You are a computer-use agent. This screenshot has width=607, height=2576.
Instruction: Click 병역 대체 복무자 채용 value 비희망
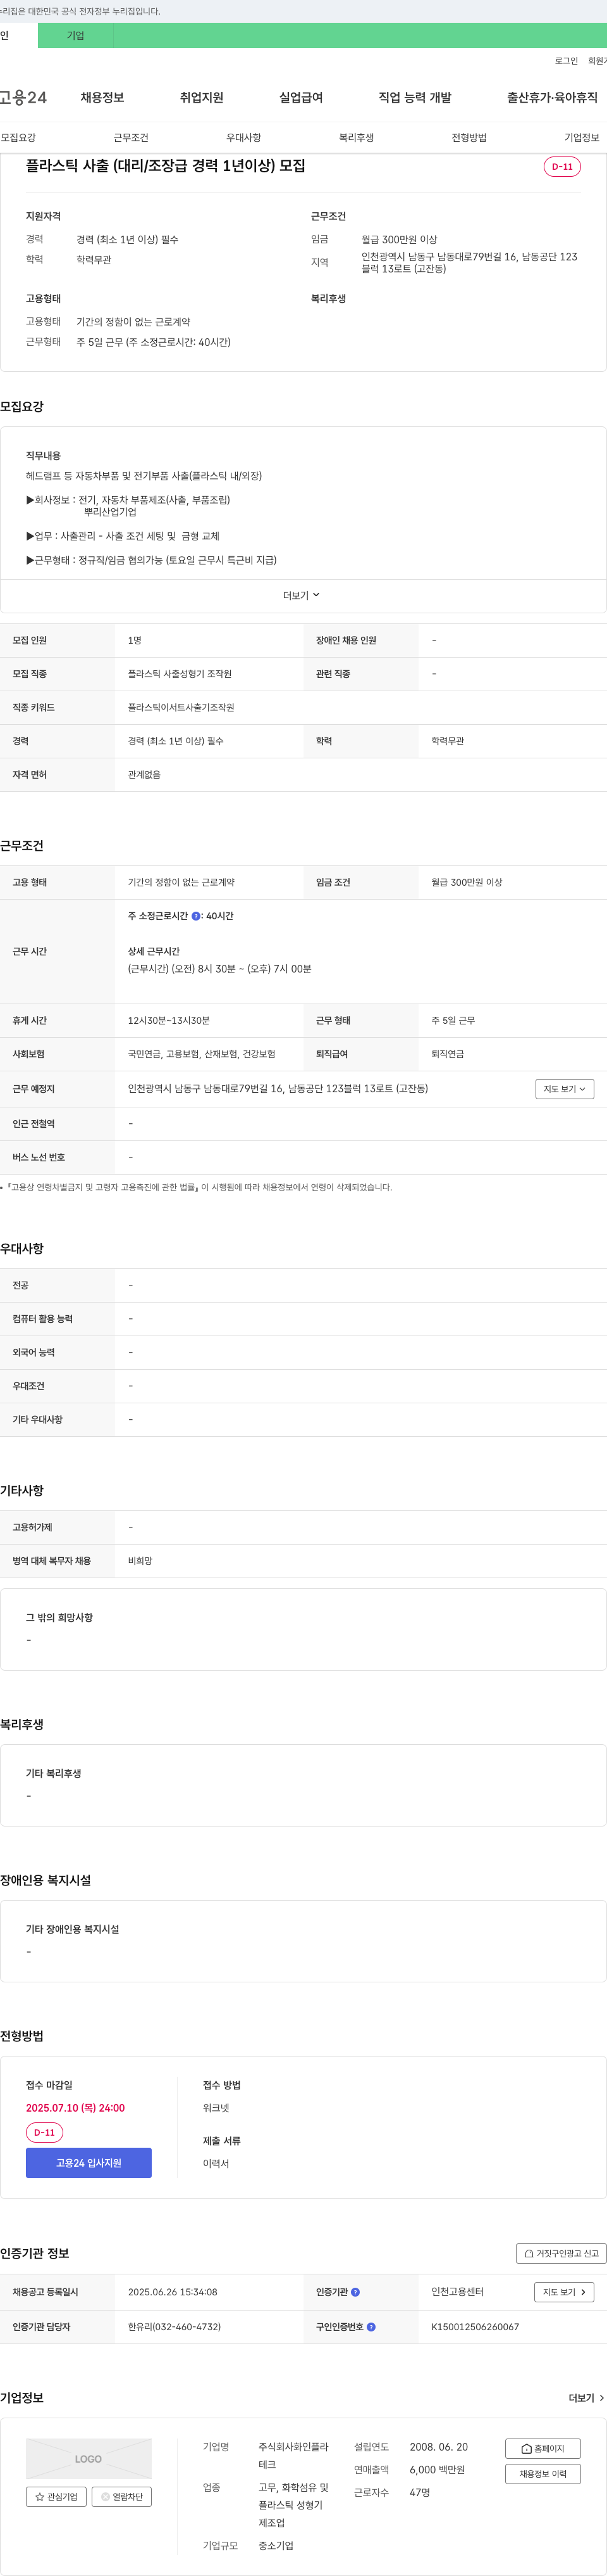[140, 1561]
